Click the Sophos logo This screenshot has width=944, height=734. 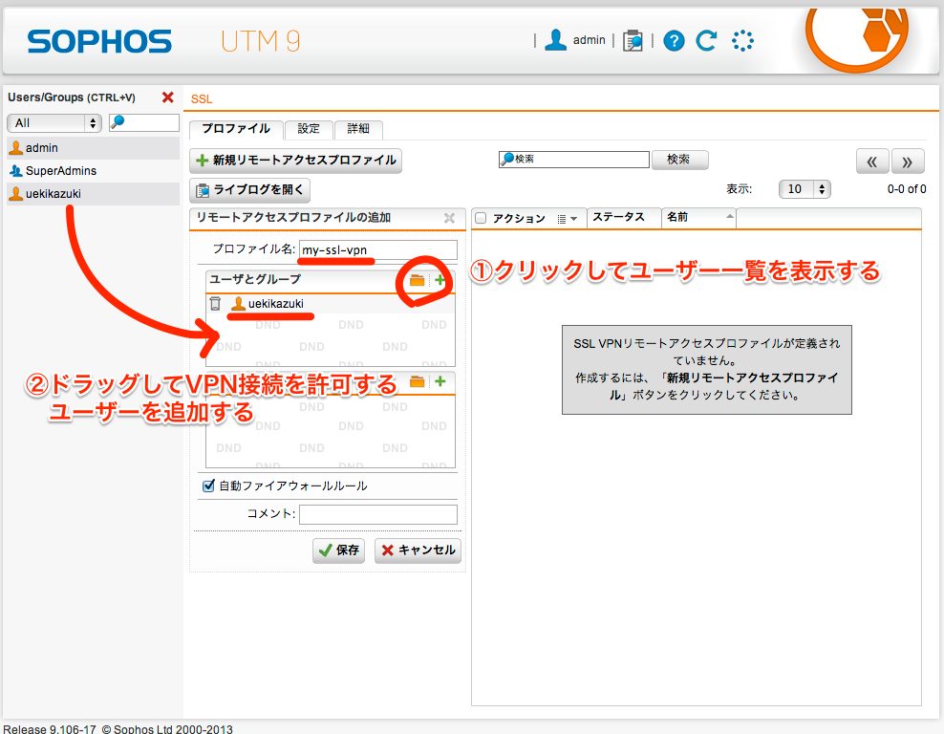[99, 41]
